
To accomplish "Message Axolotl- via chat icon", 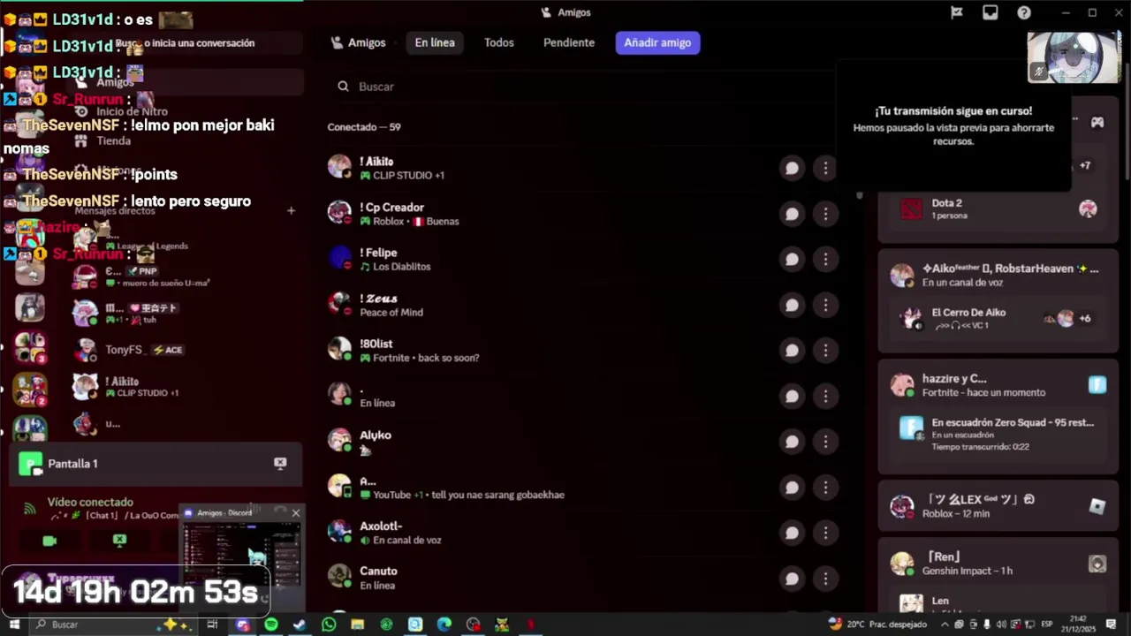I will point(792,533).
